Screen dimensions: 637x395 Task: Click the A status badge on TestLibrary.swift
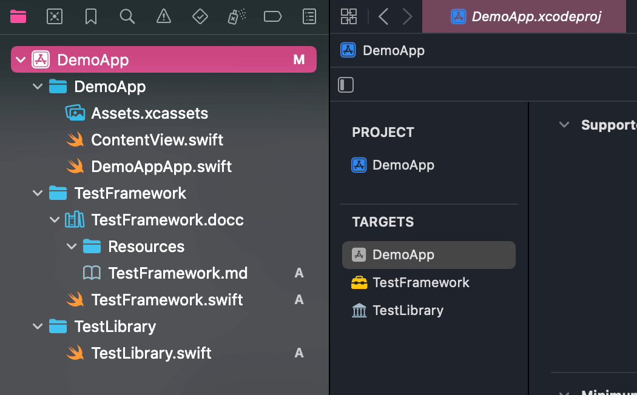point(299,353)
